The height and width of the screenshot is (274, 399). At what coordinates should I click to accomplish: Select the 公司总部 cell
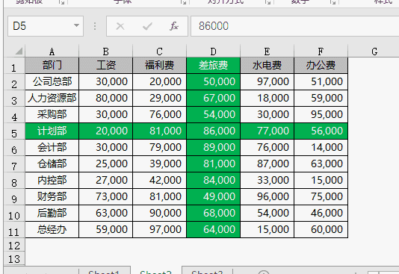click(x=52, y=82)
